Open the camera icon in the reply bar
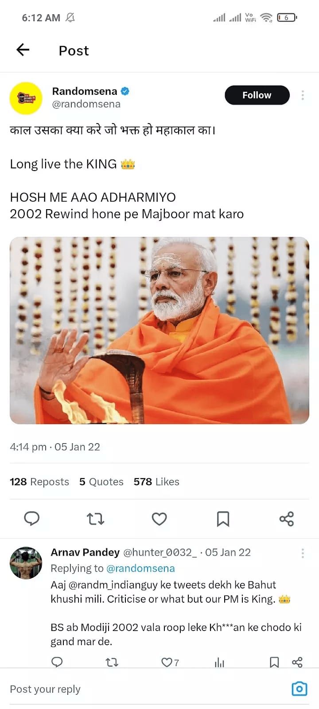 point(300,689)
